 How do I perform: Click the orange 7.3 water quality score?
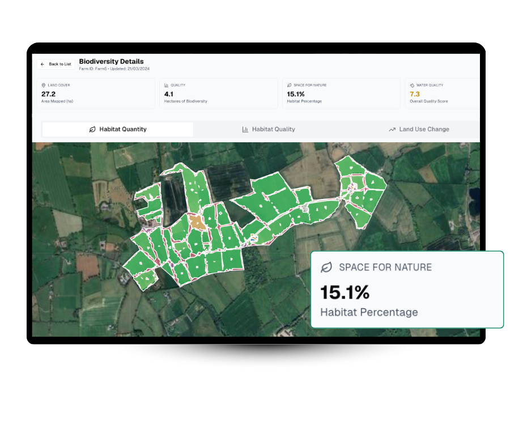(x=415, y=94)
